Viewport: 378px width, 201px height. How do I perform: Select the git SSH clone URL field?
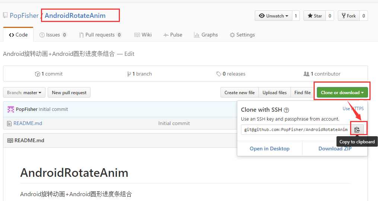click(296, 130)
